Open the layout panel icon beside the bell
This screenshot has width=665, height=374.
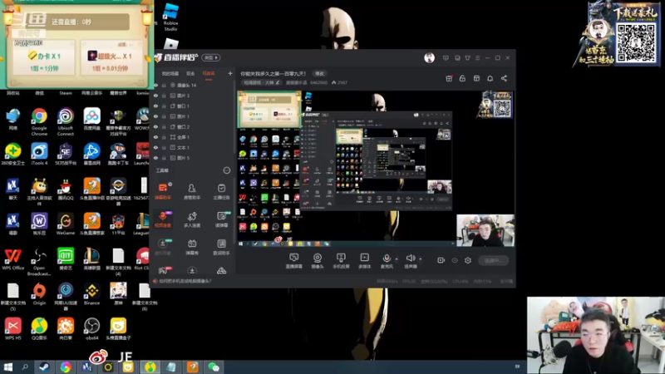pos(476,78)
